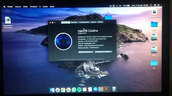Open Calendar icon in the Dock
The width and height of the screenshot is (172, 96).
[85, 90]
